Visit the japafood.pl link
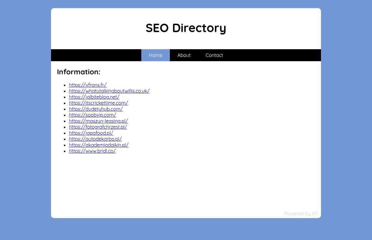Screen dimensions: 372x240 [91, 133]
